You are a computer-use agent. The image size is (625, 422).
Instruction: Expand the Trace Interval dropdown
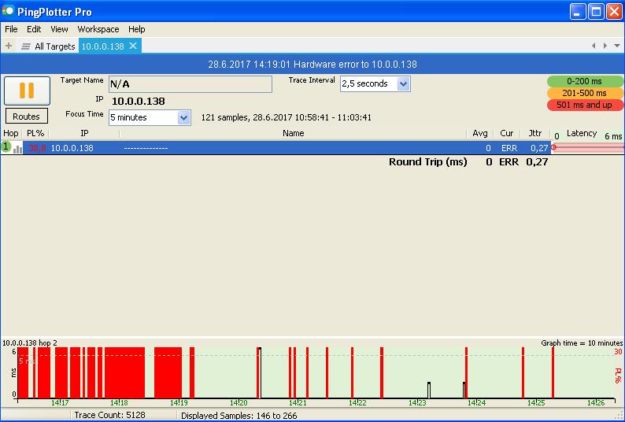click(403, 83)
